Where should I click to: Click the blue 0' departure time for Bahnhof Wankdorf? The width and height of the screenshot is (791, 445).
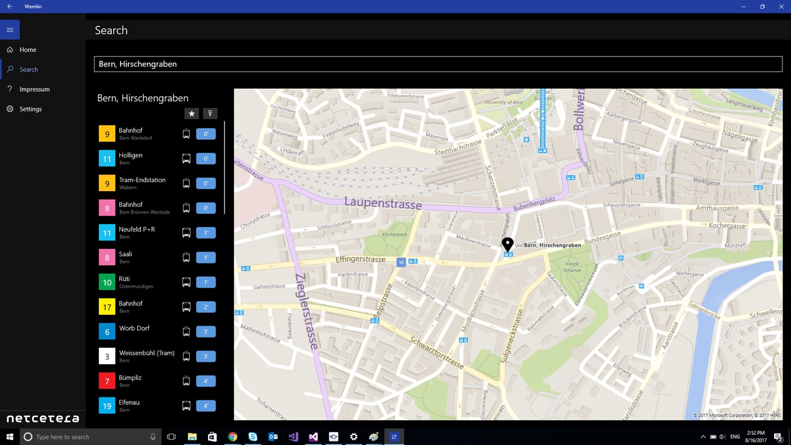pos(206,133)
